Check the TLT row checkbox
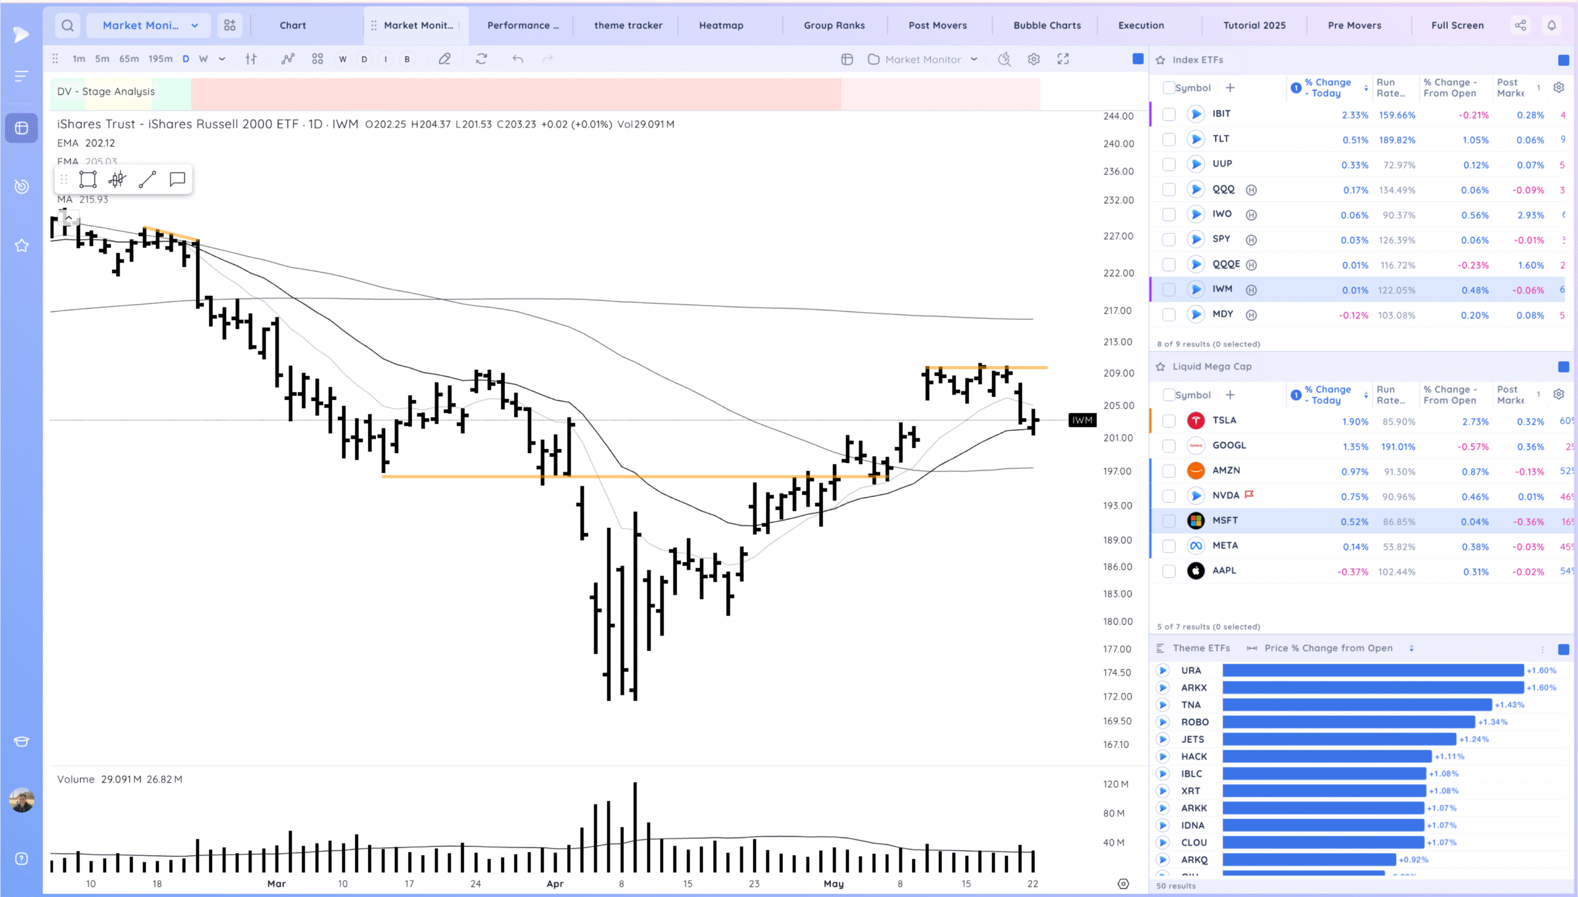This screenshot has width=1578, height=897. [x=1169, y=140]
